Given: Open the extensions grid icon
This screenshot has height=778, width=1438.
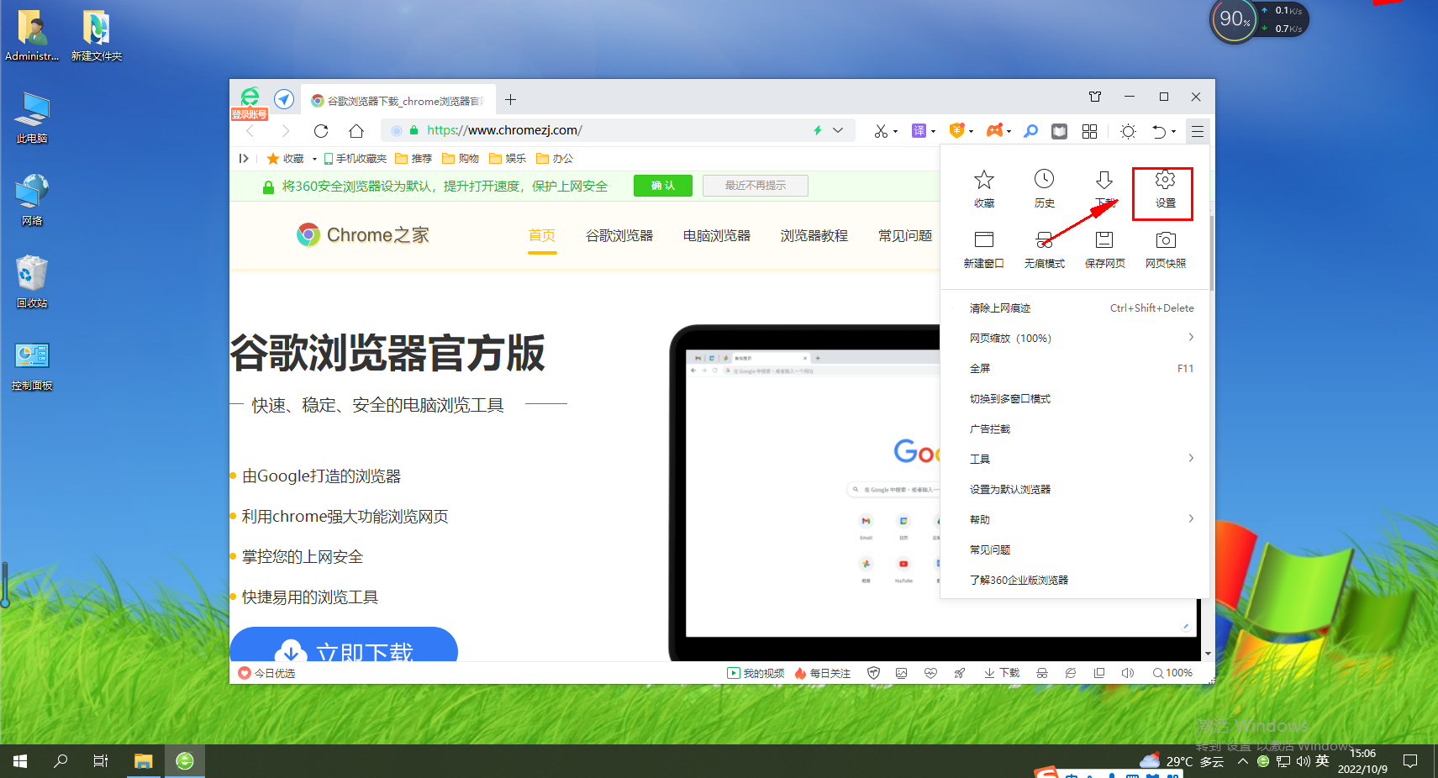Looking at the screenshot, I should (1089, 131).
